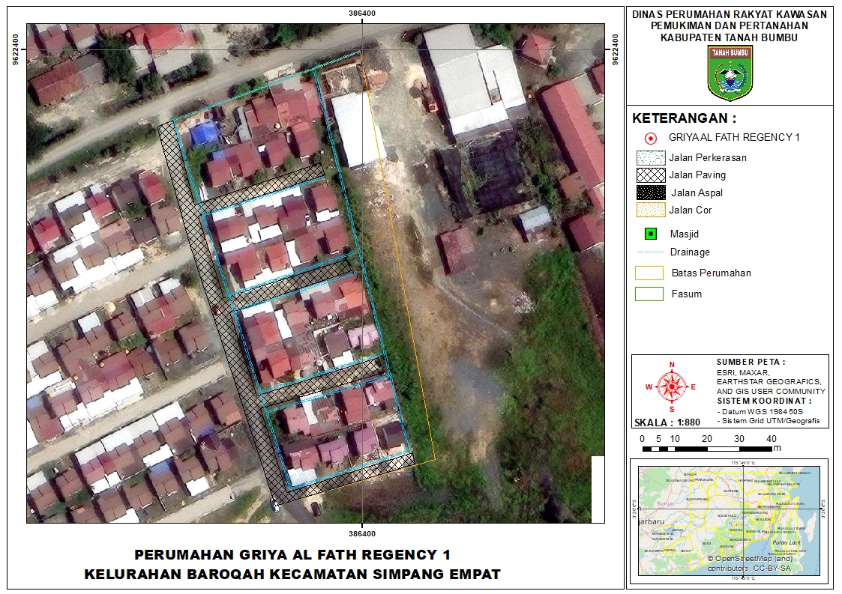The height and width of the screenshot is (594, 842).
Task: Click the red compass rose
Action: [672, 387]
